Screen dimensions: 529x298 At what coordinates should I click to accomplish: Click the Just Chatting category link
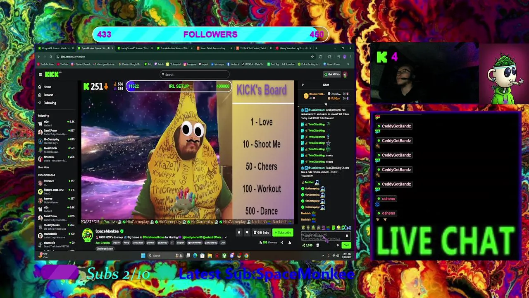[x=102, y=243]
